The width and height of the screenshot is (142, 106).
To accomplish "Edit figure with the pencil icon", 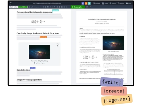I will click(57, 45).
